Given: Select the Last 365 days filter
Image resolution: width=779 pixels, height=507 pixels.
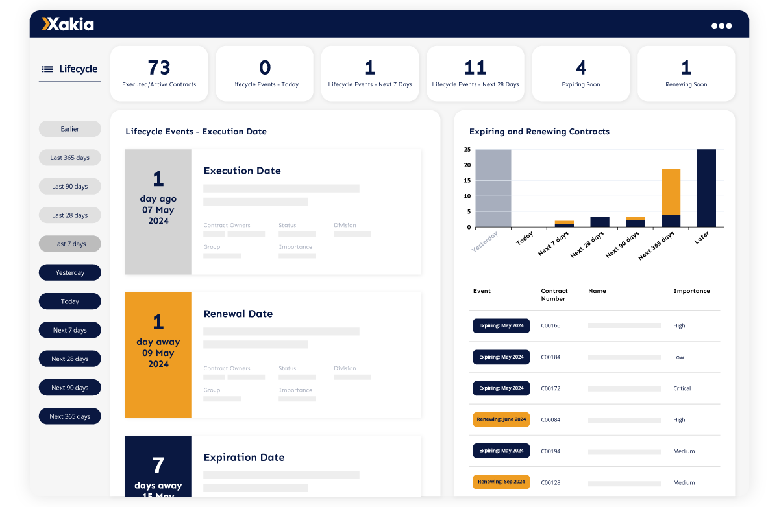Looking at the screenshot, I should click(70, 158).
